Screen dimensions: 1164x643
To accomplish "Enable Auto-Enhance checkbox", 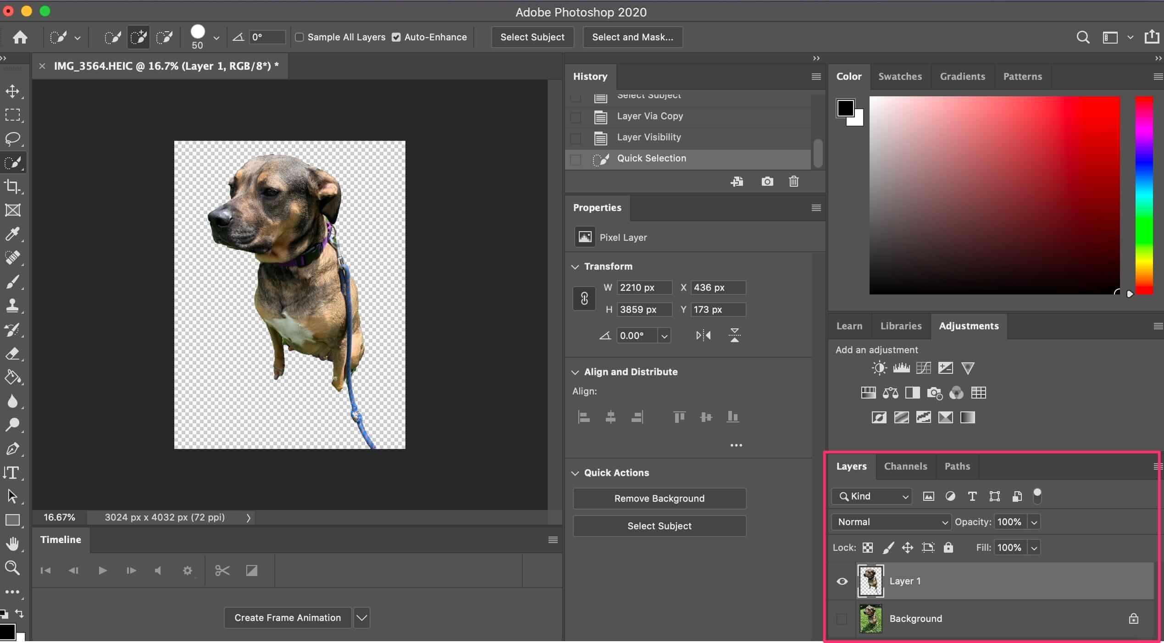I will pyautogui.click(x=396, y=37).
